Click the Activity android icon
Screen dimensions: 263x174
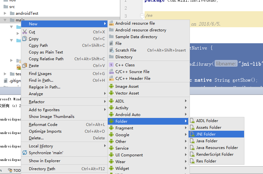[x=111, y=108]
